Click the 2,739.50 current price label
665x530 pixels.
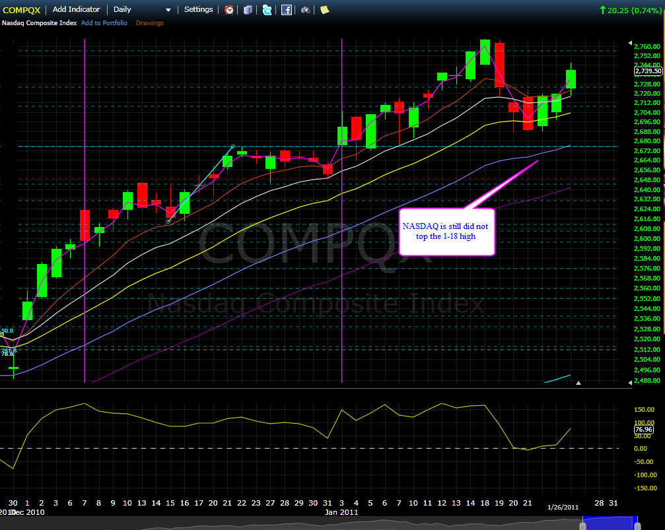click(648, 71)
